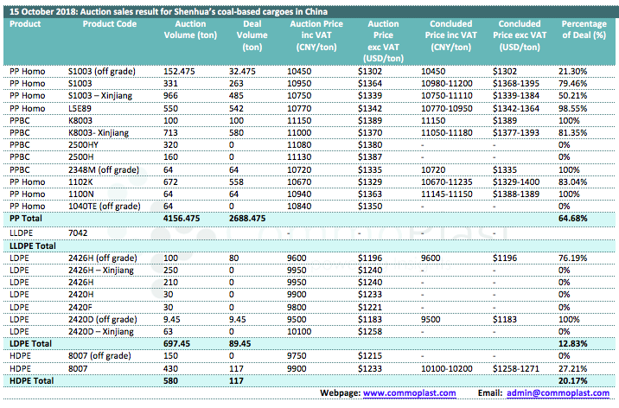Select the PP Total row label

[x=28, y=220]
